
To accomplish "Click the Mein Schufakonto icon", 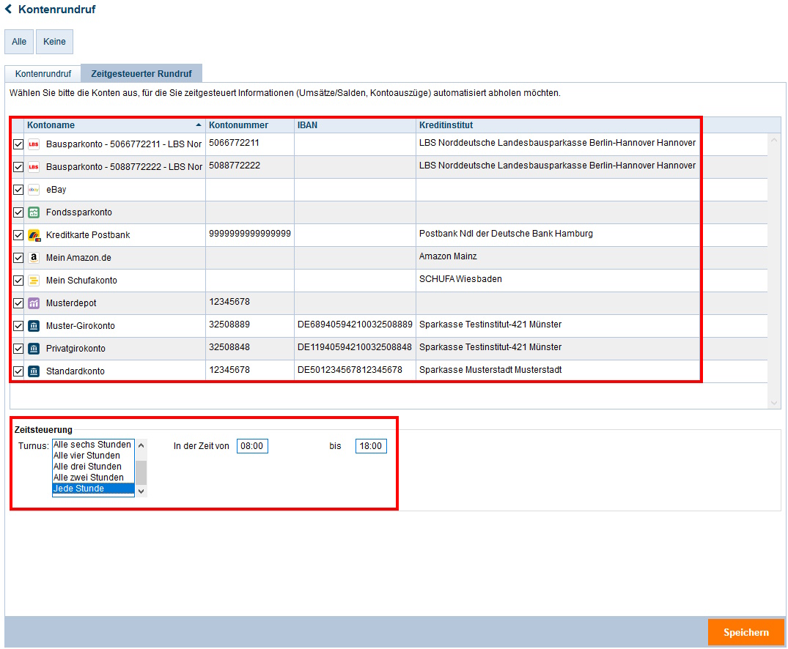I will pos(34,281).
